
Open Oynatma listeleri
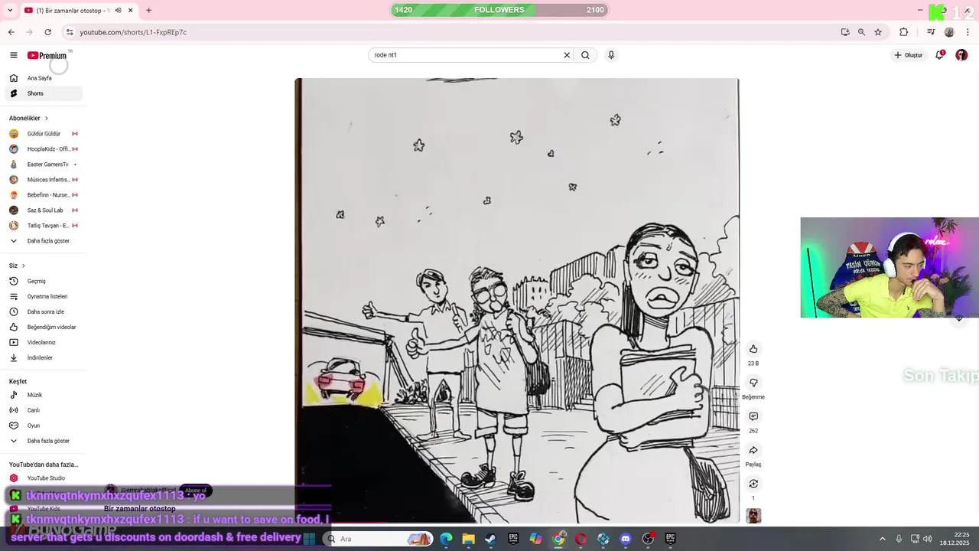44,296
